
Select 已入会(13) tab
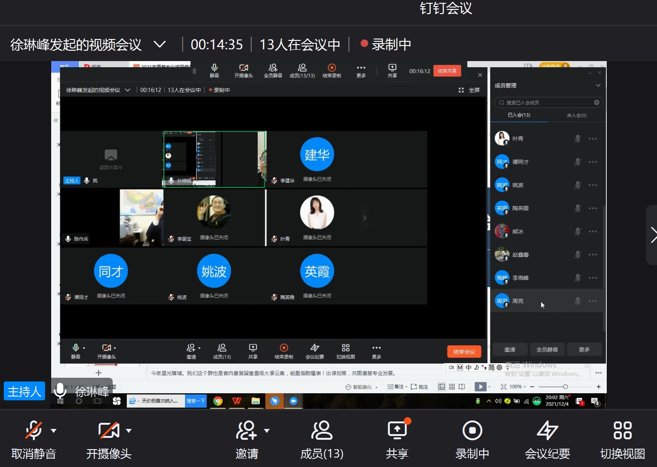519,115
